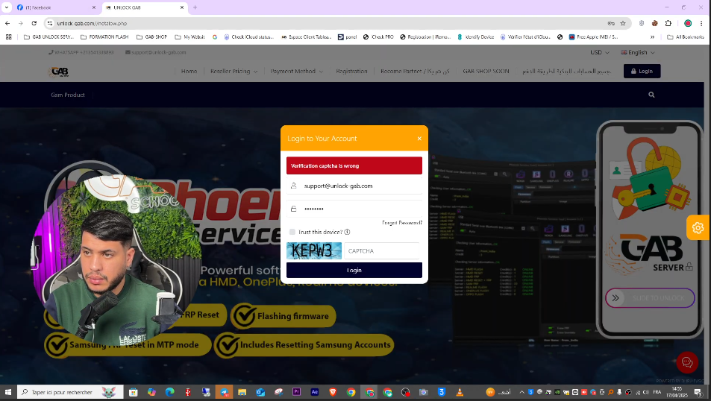Screen dimensions: 711x401
Task: Click the email field support@unlock-gab.com
Action: [x=354, y=186]
